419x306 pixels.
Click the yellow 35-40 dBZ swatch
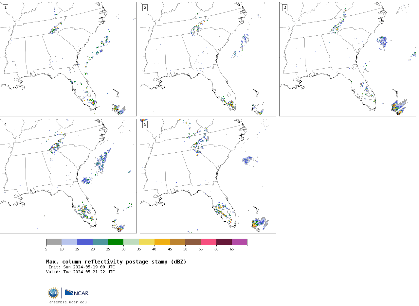point(147,242)
